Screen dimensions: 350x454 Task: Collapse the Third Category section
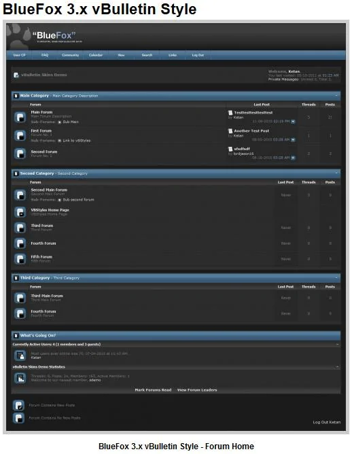pyautogui.click(x=336, y=278)
